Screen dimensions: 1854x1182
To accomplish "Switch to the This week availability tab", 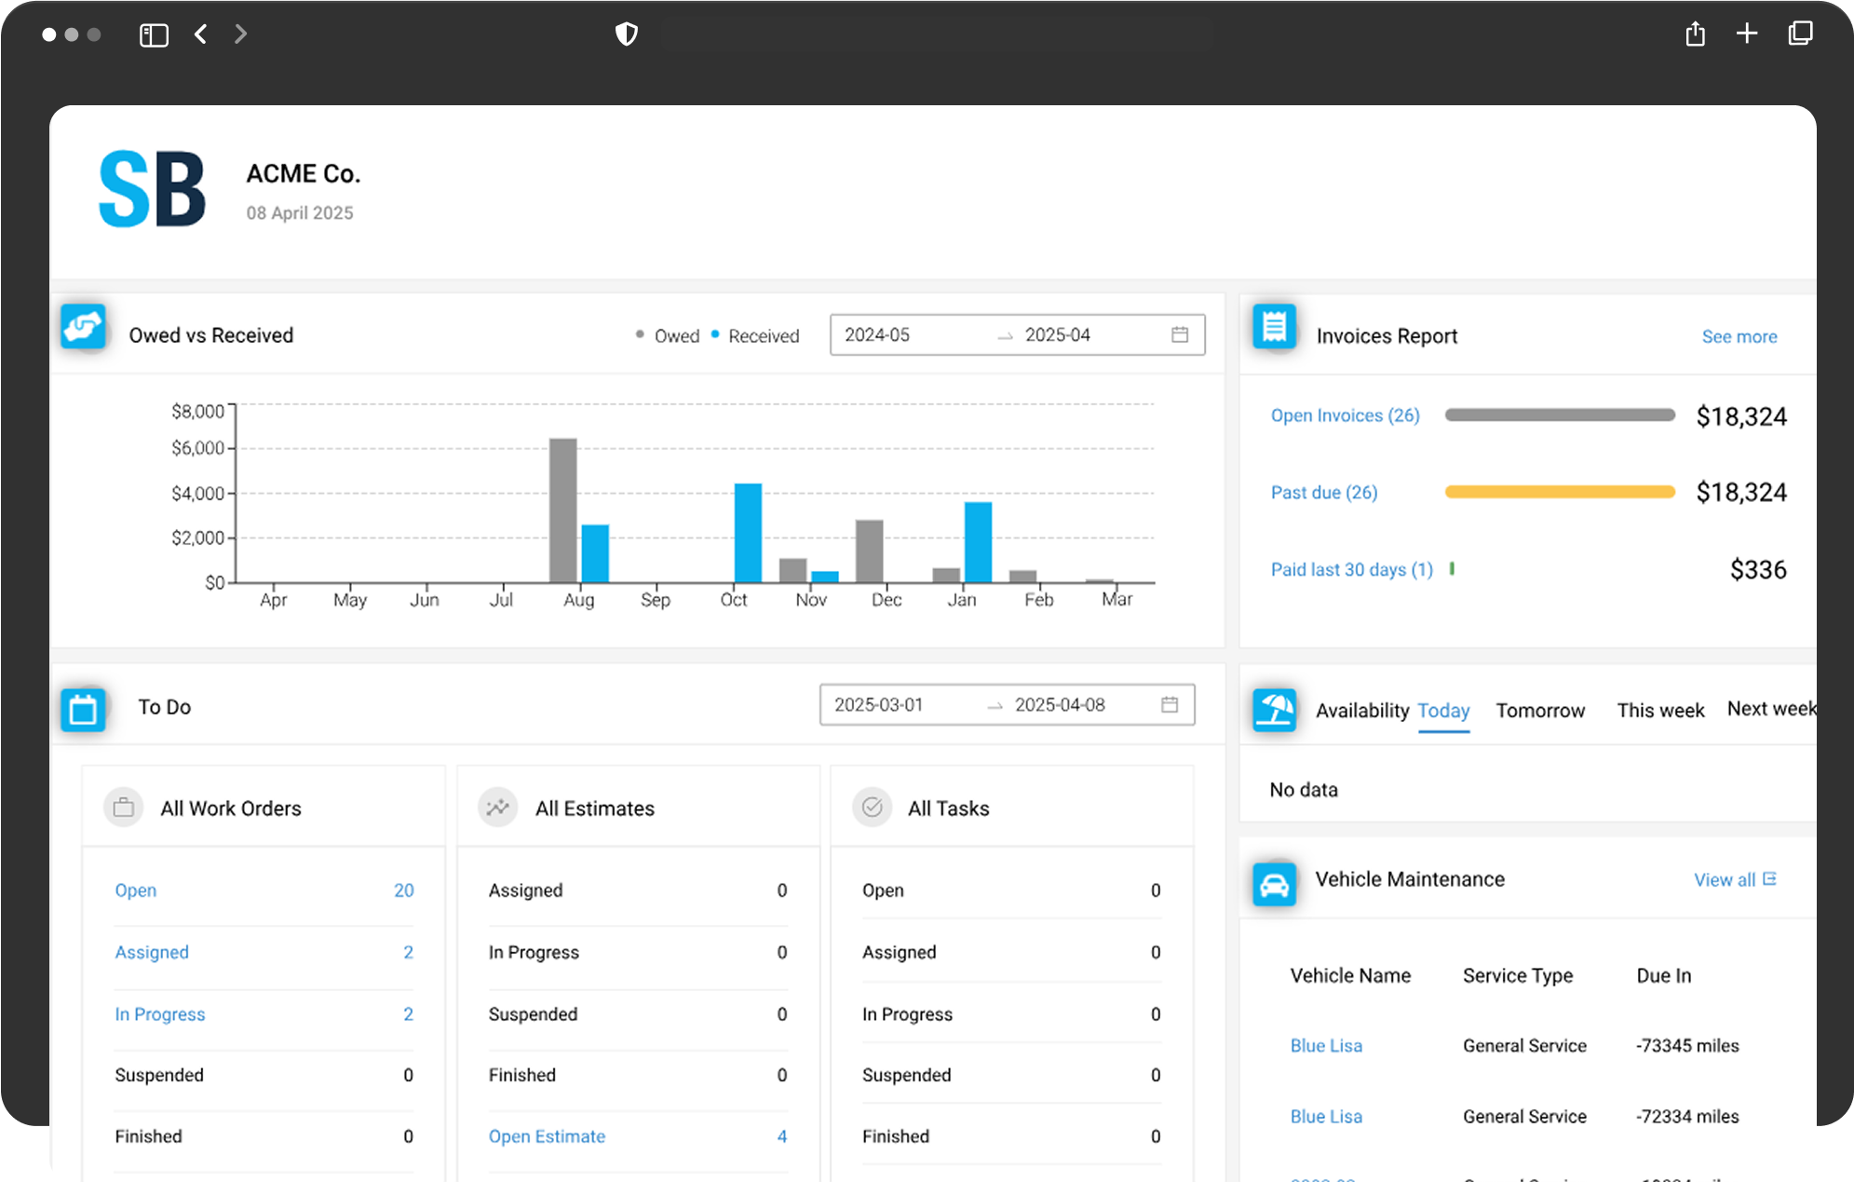I will coord(1660,711).
